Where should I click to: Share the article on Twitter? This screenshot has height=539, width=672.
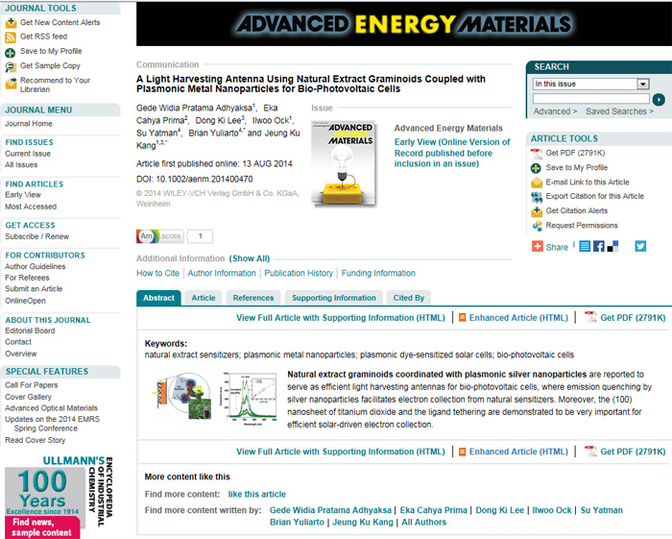click(x=640, y=246)
